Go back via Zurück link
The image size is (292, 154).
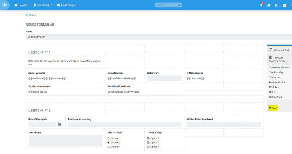[x=31, y=15]
